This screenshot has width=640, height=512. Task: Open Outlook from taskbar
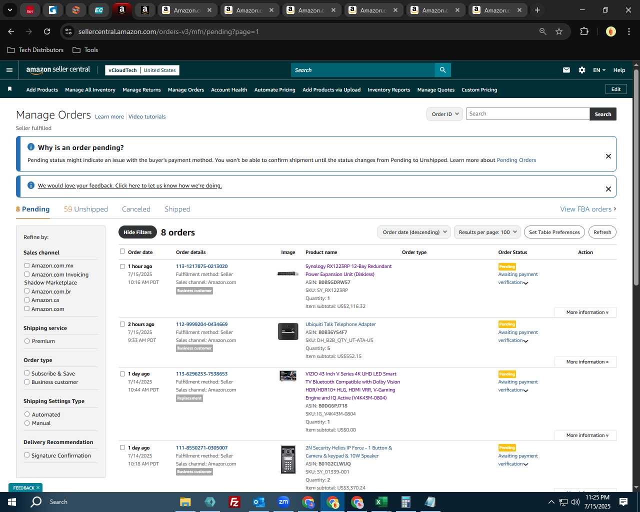point(258,502)
